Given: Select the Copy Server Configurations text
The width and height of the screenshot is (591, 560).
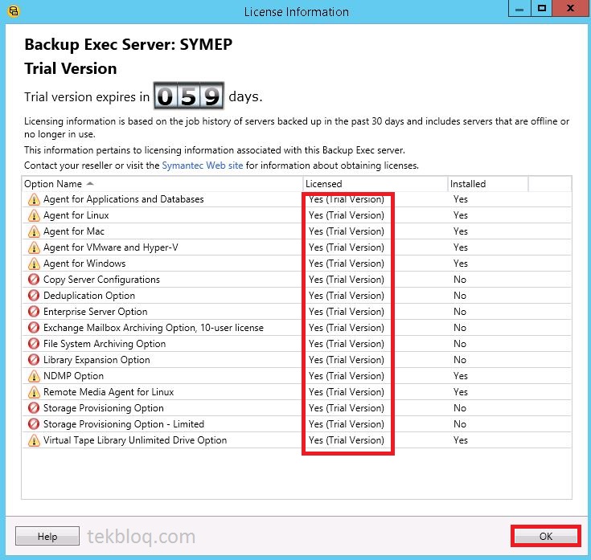Looking at the screenshot, I should tap(101, 280).
